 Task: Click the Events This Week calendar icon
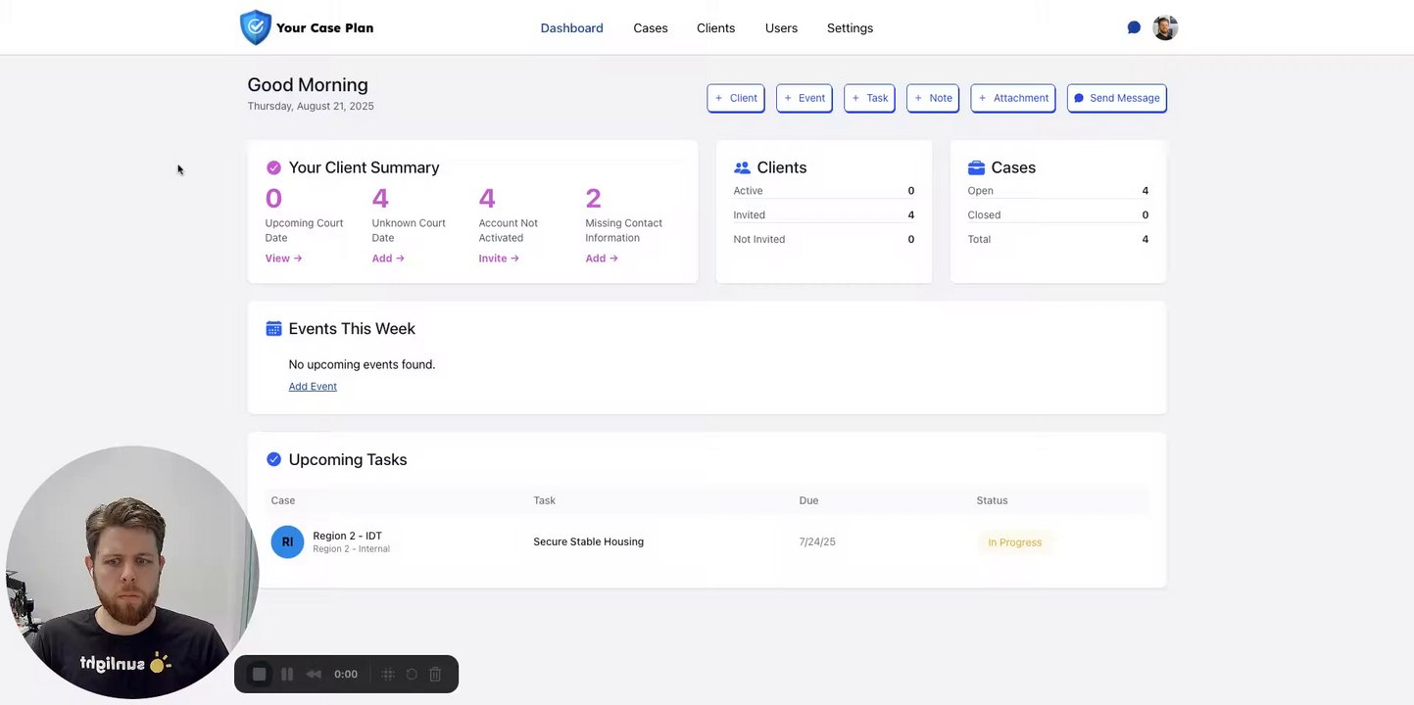click(x=273, y=329)
